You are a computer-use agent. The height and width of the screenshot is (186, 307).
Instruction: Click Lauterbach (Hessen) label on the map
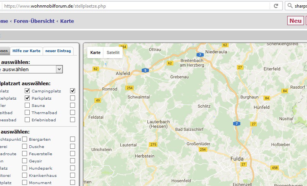tap(158, 124)
